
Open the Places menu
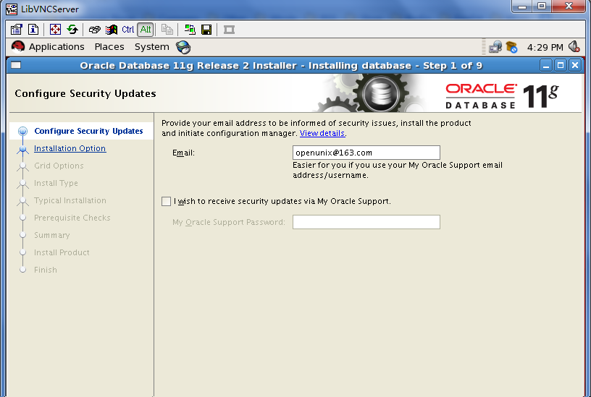[109, 47]
